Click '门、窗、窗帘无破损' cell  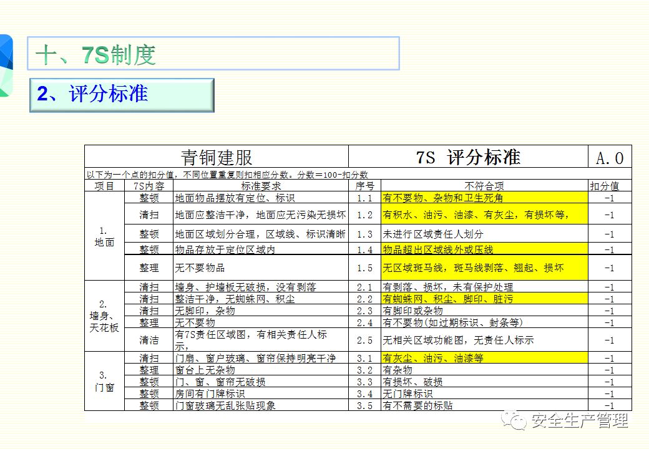261,382
